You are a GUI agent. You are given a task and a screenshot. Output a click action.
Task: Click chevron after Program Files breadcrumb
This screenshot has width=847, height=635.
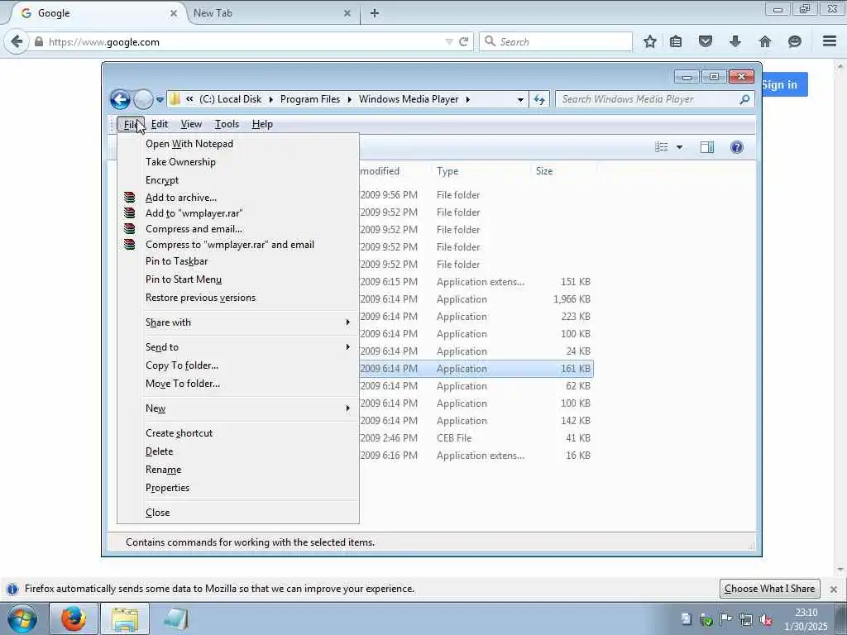coord(350,99)
